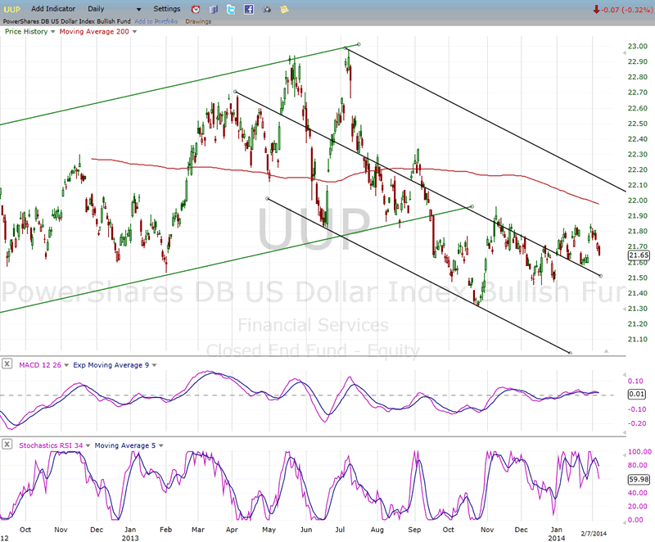This screenshot has width=655, height=542.
Task: Click the alarm clock alert icon
Action: 195,9
